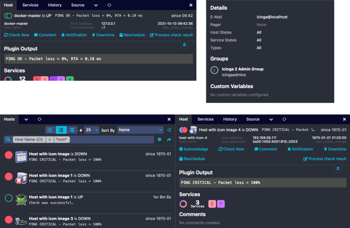Image resolution: width=350 pixels, height=228 pixels.
Task: Toggle the sort direction for hosts
Action: click(169, 130)
